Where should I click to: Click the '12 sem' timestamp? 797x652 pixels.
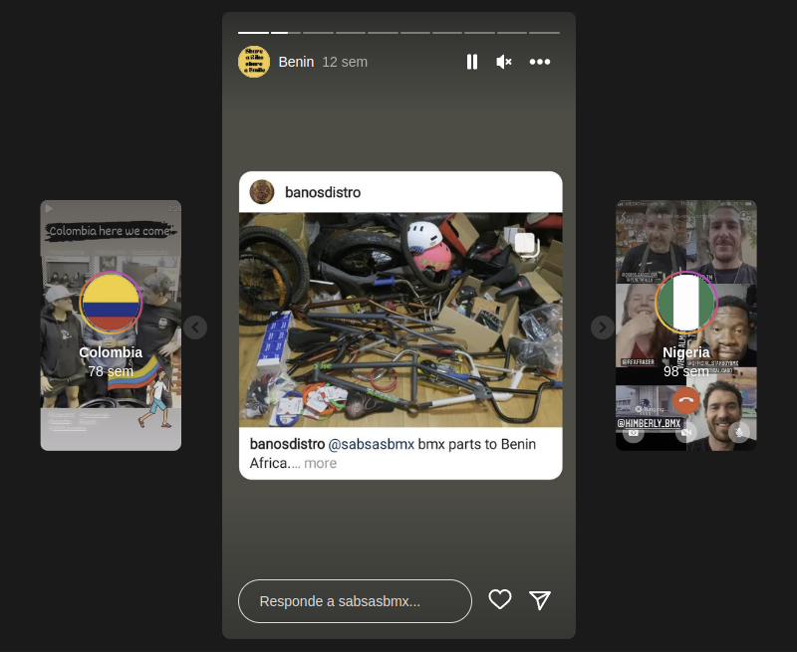pyautogui.click(x=345, y=62)
